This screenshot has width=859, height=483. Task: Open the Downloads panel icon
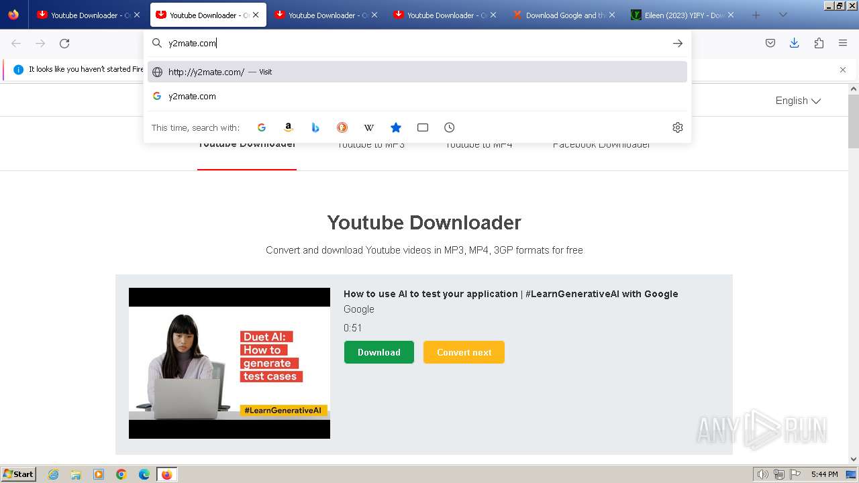click(x=795, y=43)
